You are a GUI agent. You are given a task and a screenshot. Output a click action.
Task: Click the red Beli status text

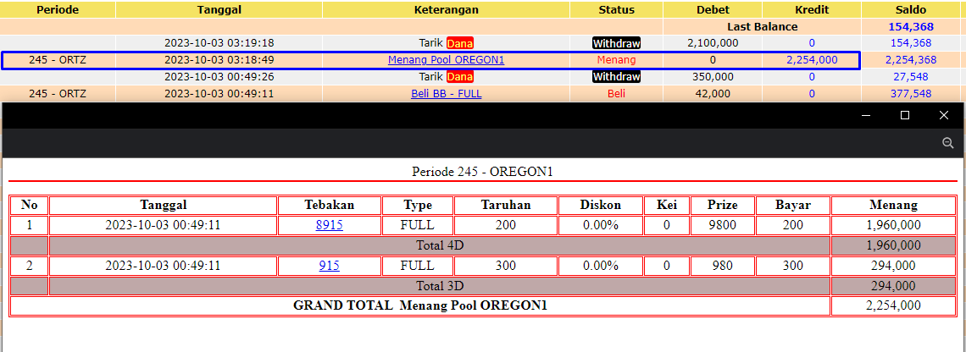pyautogui.click(x=616, y=94)
